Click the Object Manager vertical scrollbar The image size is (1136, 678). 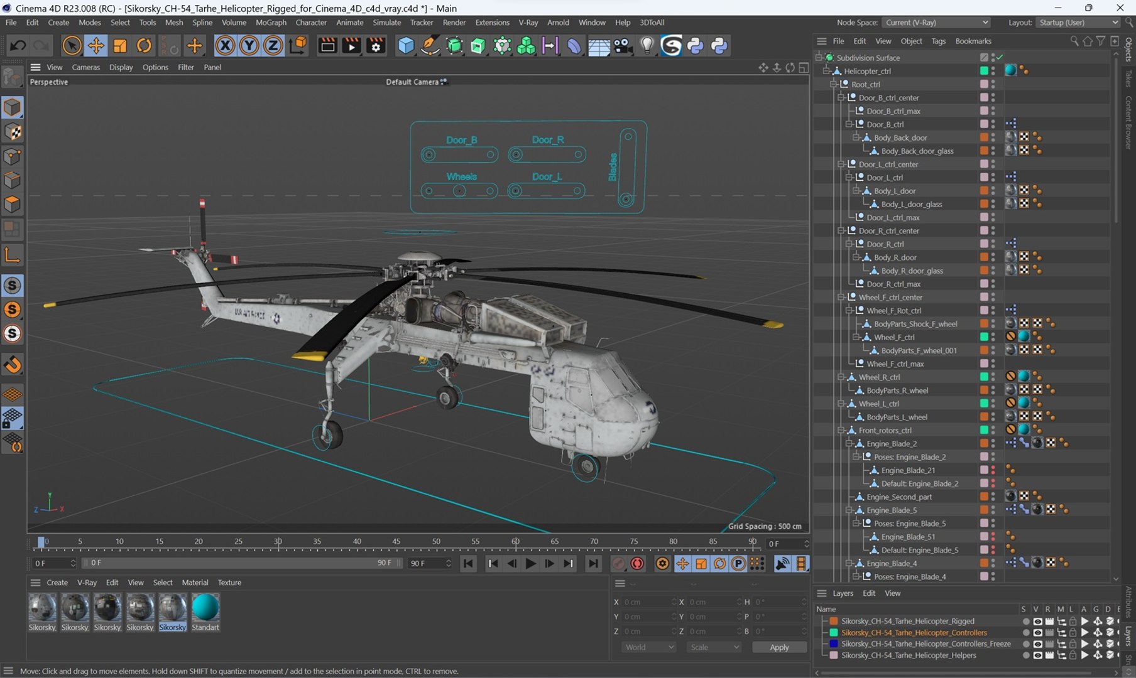pyautogui.click(x=1116, y=138)
